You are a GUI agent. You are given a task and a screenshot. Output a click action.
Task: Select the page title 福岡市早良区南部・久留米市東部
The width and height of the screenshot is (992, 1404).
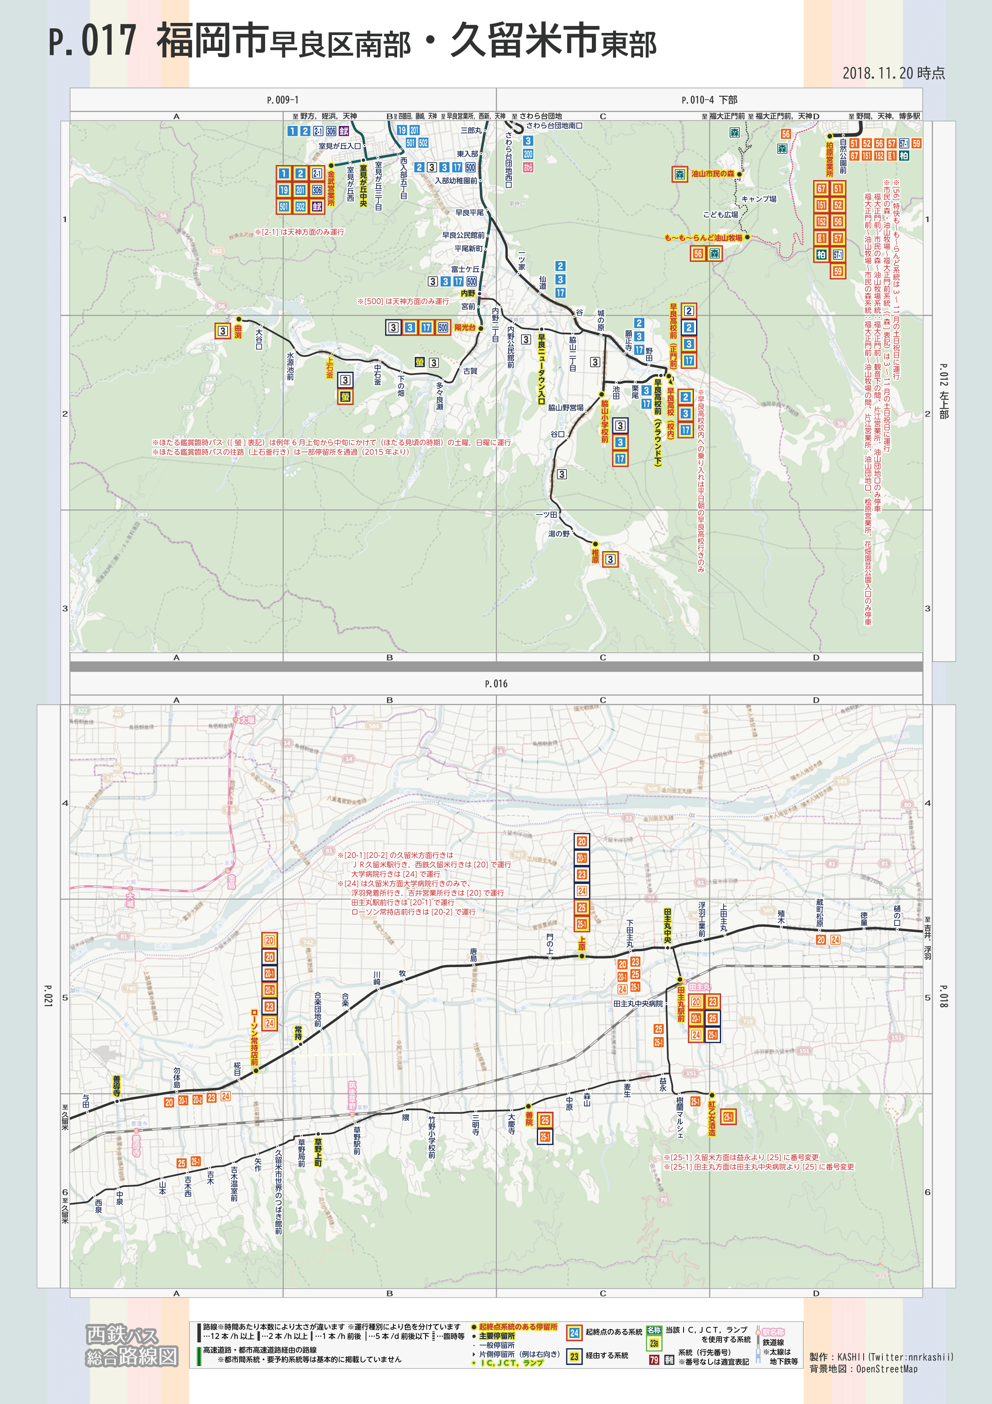(406, 41)
